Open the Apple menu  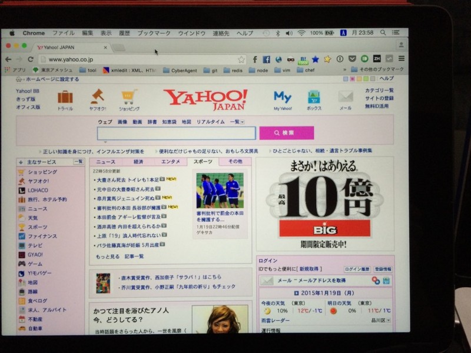point(12,33)
